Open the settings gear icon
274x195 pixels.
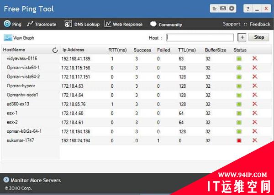[232, 8]
